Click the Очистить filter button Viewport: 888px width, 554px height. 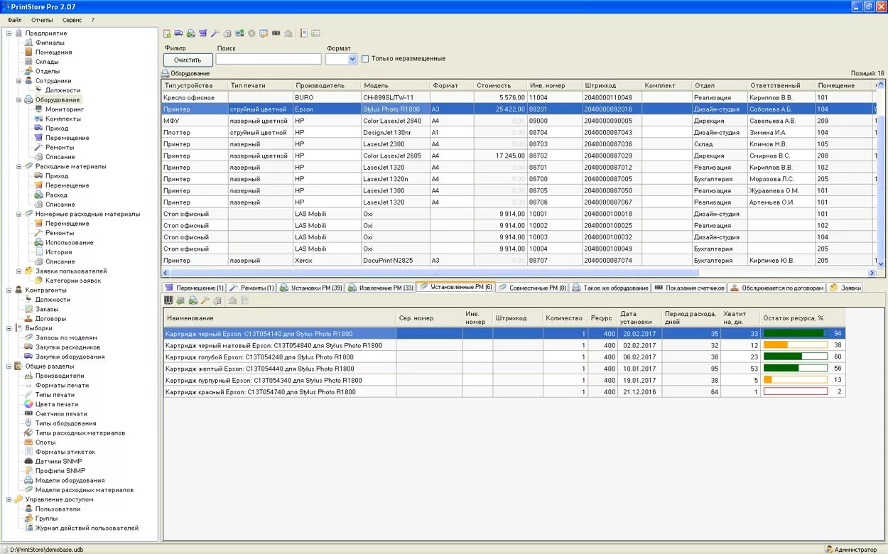click(188, 60)
